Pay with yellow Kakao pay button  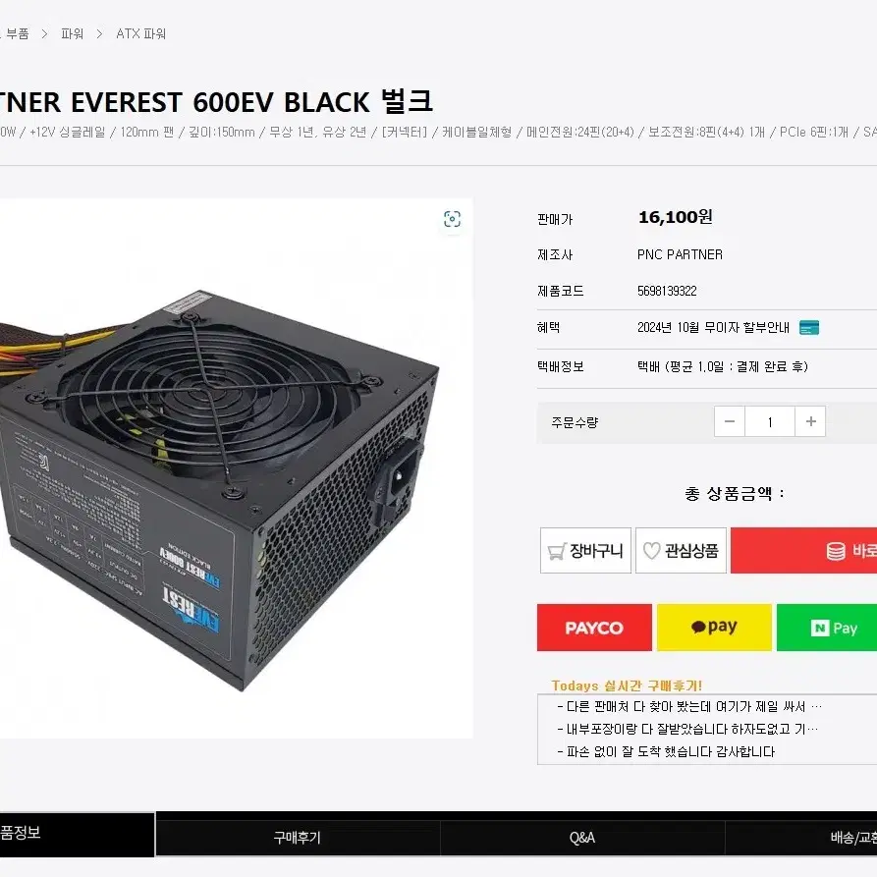click(714, 628)
